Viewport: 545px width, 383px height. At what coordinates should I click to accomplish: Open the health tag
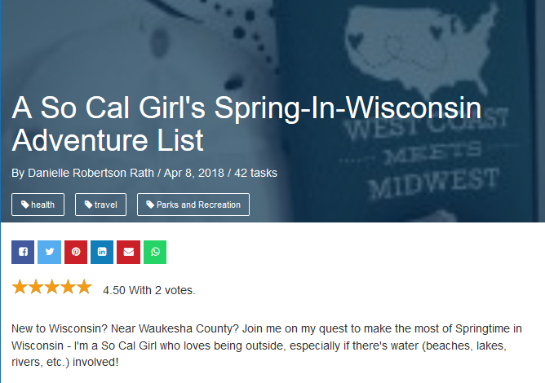tap(38, 205)
